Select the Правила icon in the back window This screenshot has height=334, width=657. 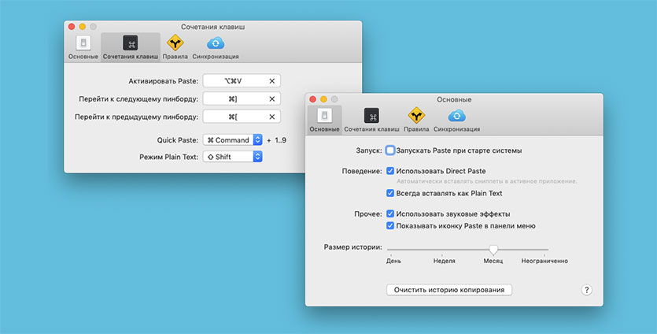(x=175, y=43)
